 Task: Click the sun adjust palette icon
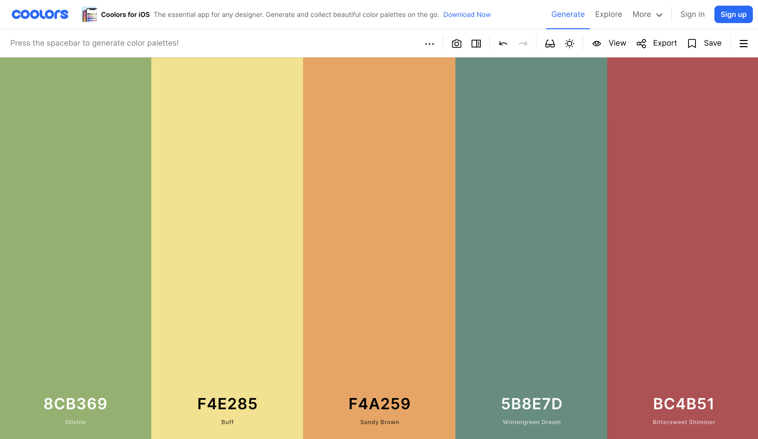[569, 44]
